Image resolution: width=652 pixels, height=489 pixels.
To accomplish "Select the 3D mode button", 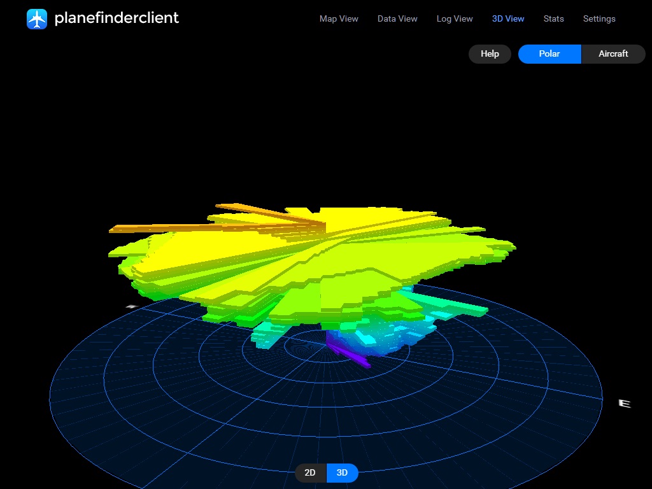I will 342,473.
